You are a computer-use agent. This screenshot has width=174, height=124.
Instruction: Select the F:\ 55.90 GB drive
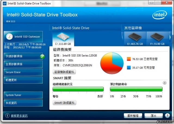tap(157, 39)
